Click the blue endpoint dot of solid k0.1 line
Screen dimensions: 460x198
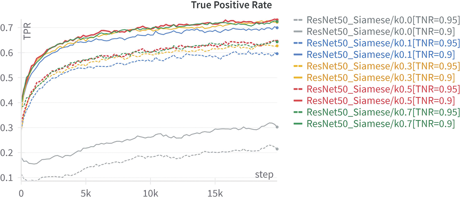click(277, 28)
